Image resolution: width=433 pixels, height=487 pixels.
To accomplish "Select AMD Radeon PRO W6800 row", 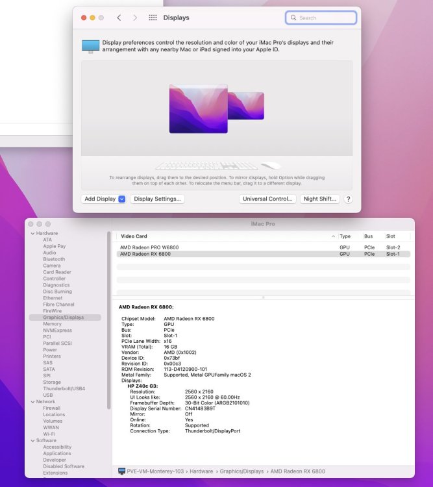I will (x=264, y=247).
